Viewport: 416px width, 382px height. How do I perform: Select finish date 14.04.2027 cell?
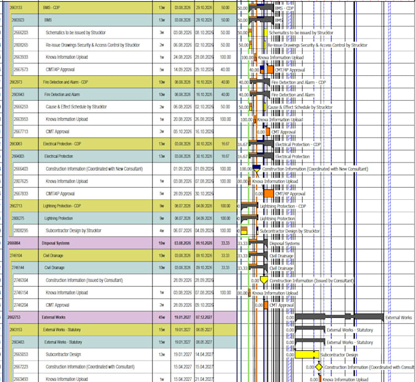[204, 354]
